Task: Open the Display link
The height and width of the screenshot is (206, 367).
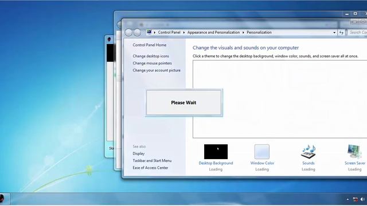Action: click(x=139, y=153)
